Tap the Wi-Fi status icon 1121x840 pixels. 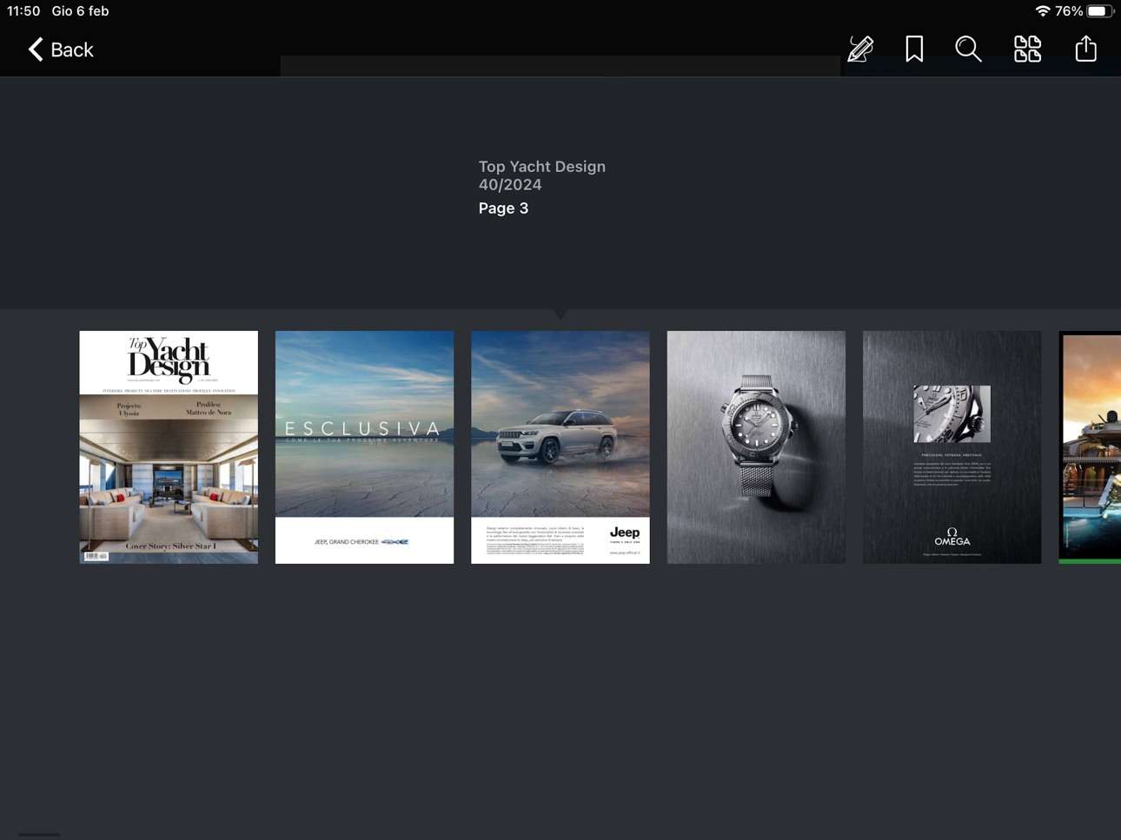(1042, 11)
